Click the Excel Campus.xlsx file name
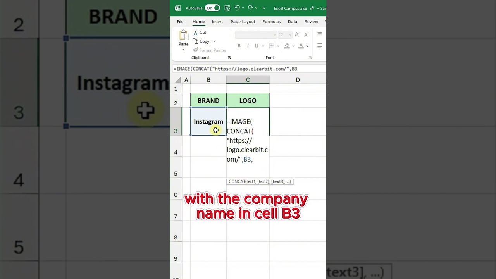The height and width of the screenshot is (279, 496). click(x=291, y=8)
